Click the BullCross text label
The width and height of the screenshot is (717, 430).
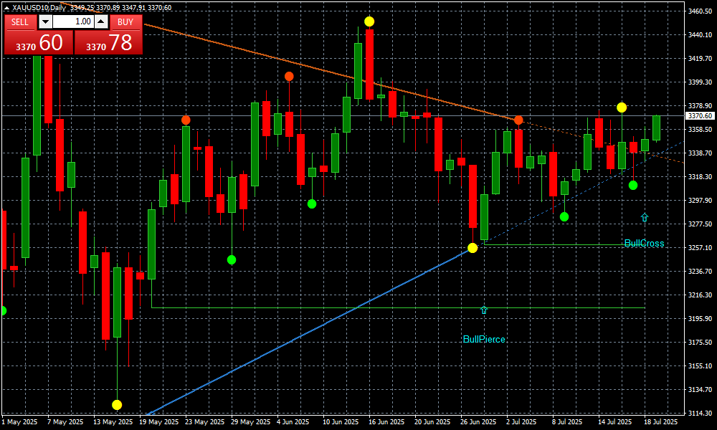click(644, 244)
